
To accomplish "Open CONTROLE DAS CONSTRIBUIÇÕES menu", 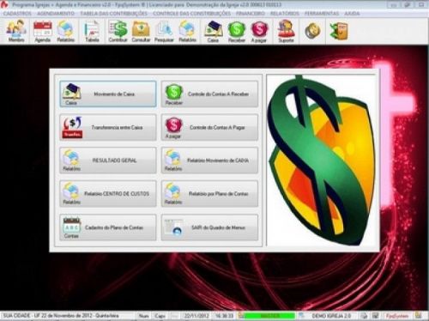I will click(x=191, y=14).
